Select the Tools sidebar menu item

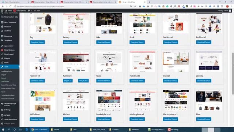click(10, 67)
